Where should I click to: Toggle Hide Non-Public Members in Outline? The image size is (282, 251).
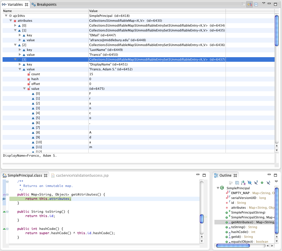point(262,183)
